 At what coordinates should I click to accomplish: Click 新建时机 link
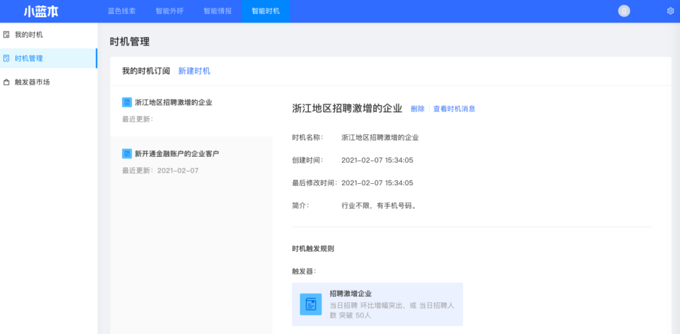click(194, 71)
